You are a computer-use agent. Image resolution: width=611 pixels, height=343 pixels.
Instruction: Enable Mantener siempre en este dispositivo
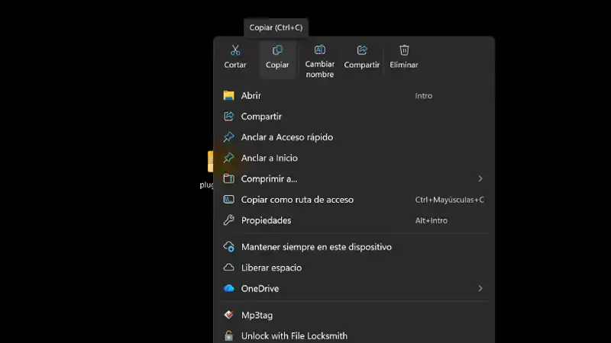click(316, 247)
